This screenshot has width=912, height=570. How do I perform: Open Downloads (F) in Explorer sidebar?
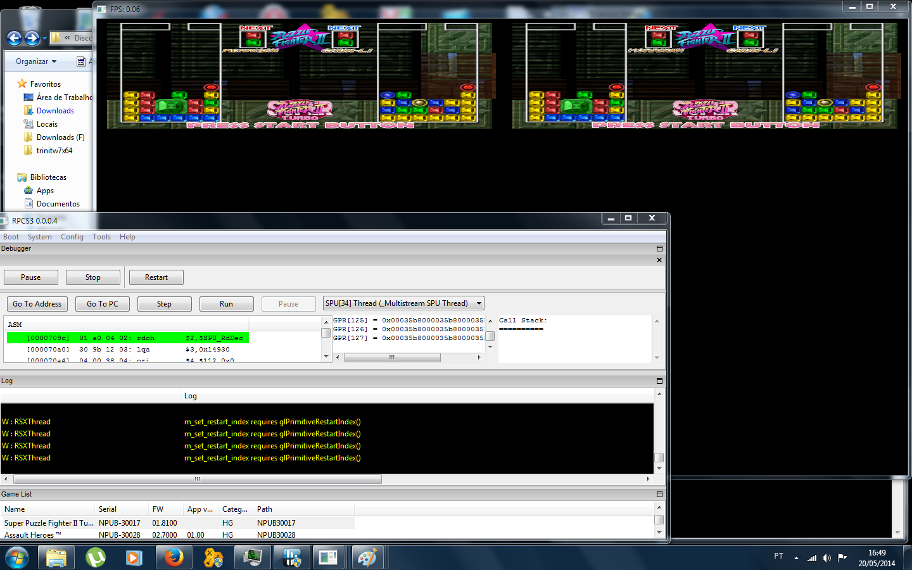tap(60, 137)
